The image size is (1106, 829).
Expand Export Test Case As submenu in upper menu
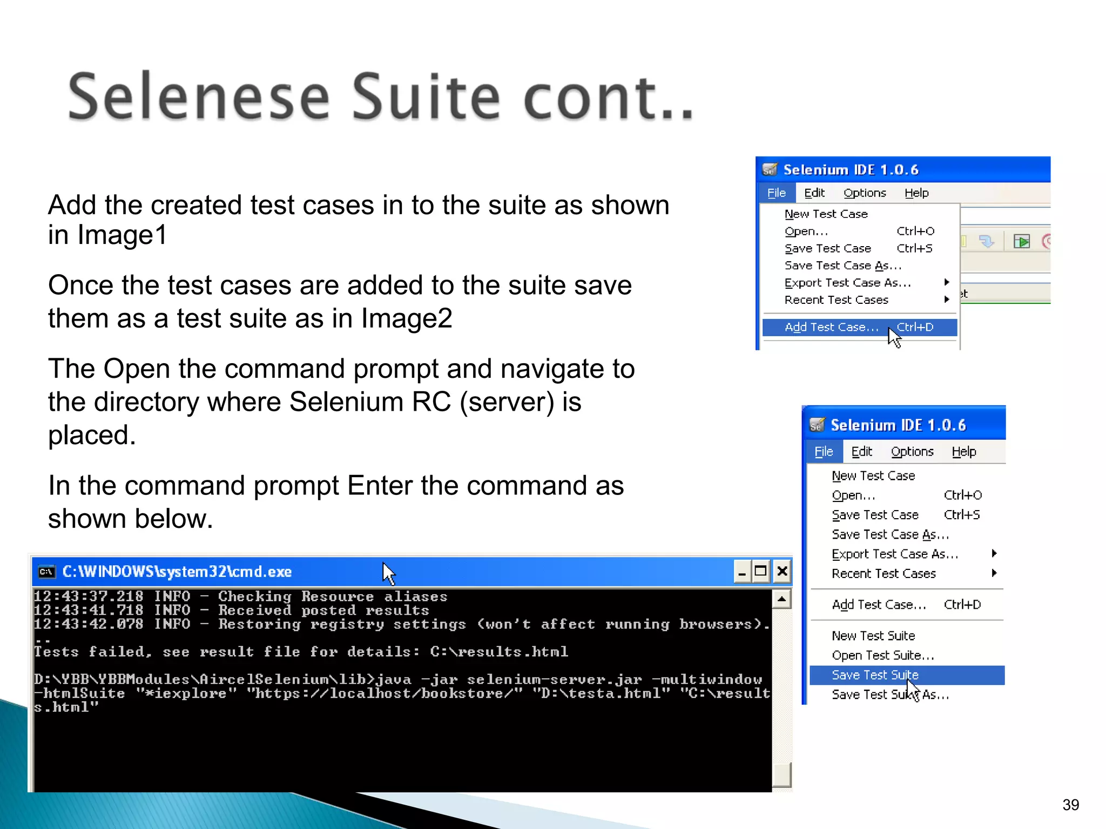860,282
